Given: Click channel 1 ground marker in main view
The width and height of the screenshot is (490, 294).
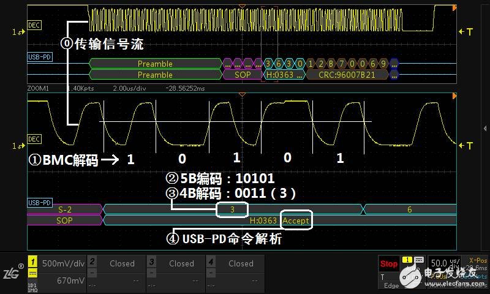Looking at the screenshot, I should click(x=18, y=32).
